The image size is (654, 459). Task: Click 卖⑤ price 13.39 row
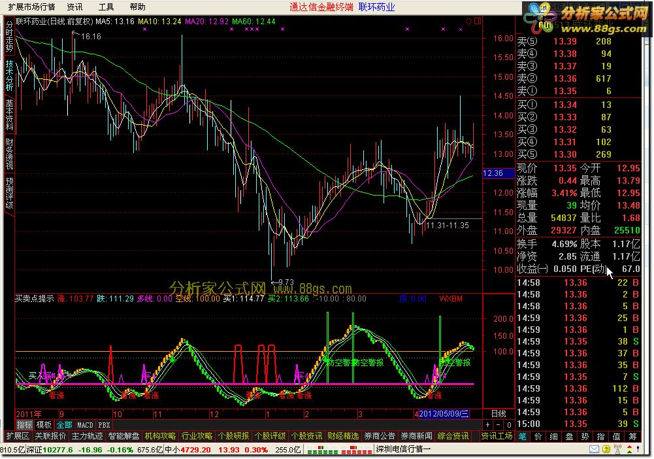pyautogui.click(x=578, y=41)
